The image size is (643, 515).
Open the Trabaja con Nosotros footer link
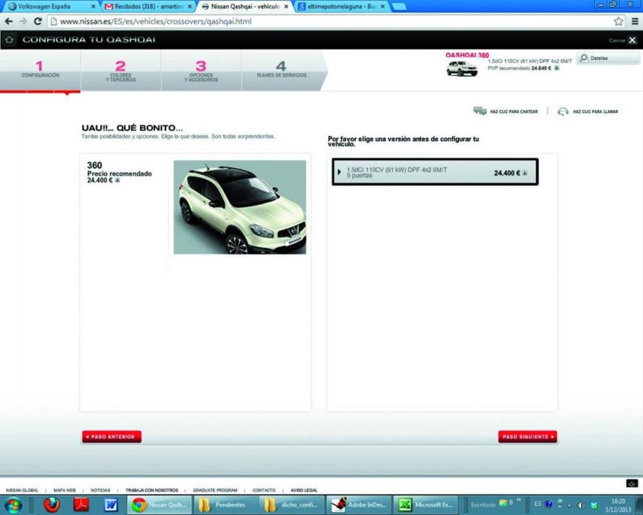[x=152, y=490]
